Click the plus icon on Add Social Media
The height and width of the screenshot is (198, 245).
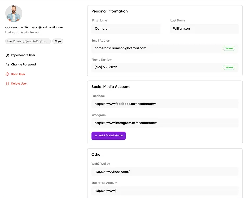[x=96, y=135]
